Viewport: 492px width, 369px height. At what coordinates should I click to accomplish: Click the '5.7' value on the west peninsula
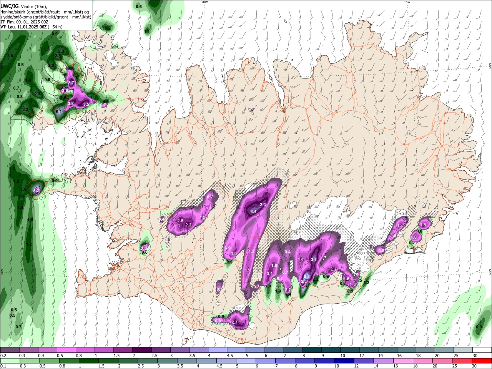click(37, 188)
